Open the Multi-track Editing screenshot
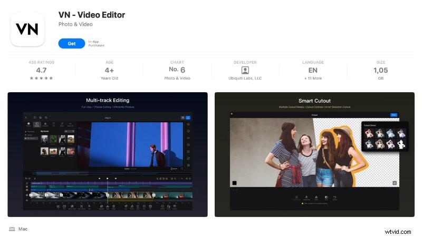 pyautogui.click(x=108, y=154)
